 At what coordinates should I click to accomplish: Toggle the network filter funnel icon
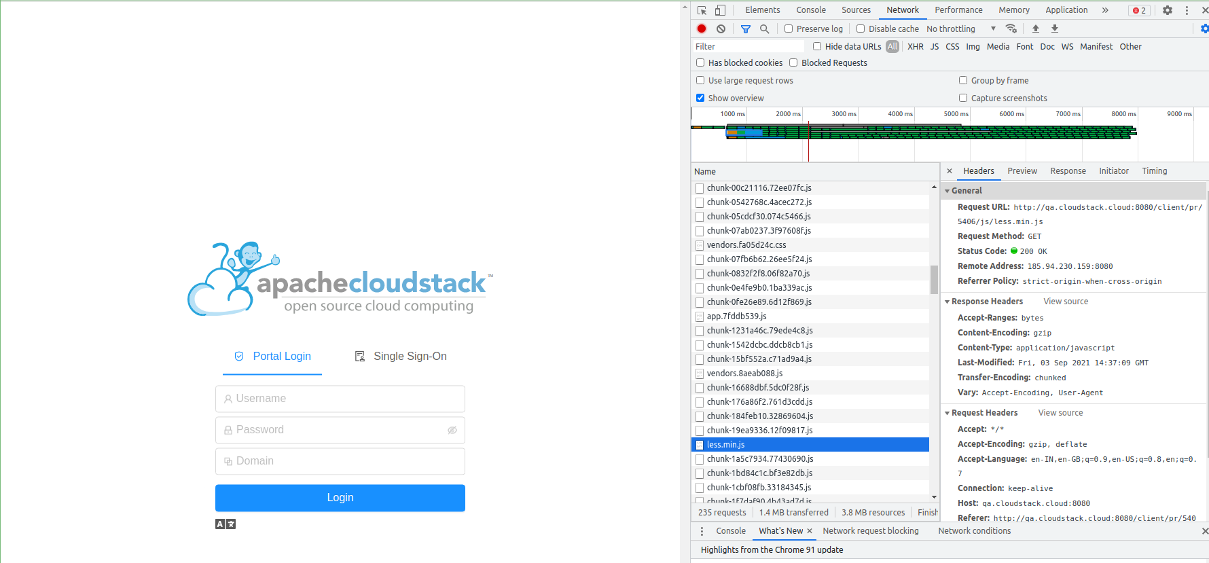746,29
